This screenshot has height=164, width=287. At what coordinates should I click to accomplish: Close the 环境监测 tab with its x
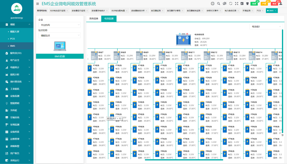pos(252,11)
